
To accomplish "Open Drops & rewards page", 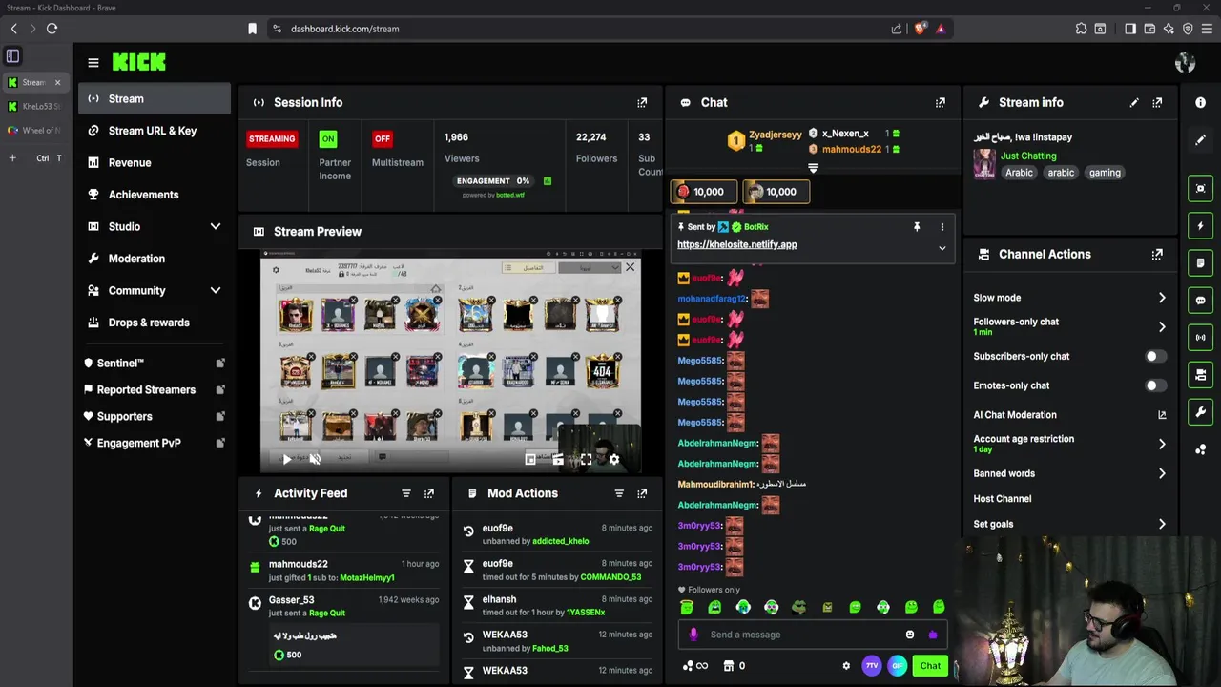I will coord(154,323).
